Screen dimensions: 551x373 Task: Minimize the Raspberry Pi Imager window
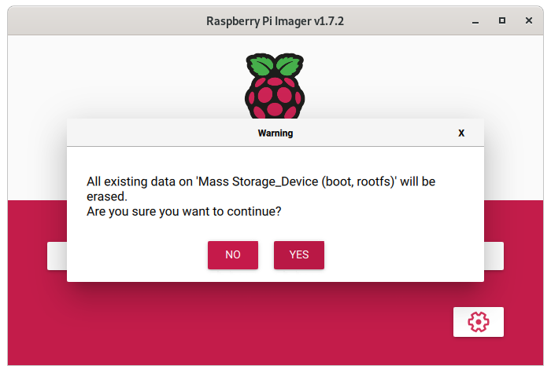tap(475, 21)
